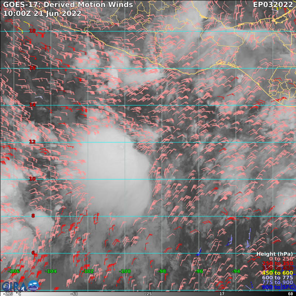
Task: Click the 'GOES-17: Derived Motion Winds' title
Action: pyautogui.click(x=68, y=4)
